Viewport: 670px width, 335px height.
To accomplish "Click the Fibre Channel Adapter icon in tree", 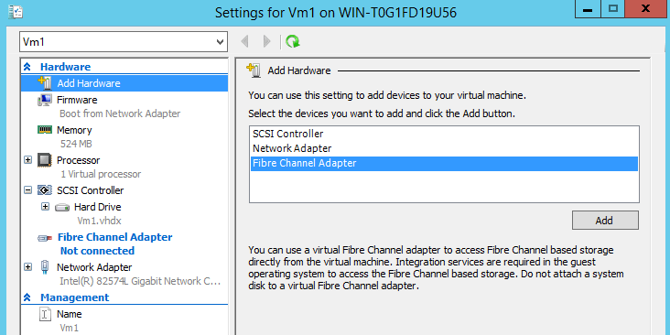I will coord(45,238).
